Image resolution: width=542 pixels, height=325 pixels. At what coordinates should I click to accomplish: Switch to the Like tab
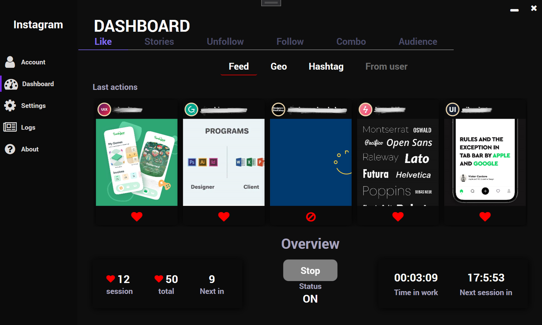pos(103,42)
